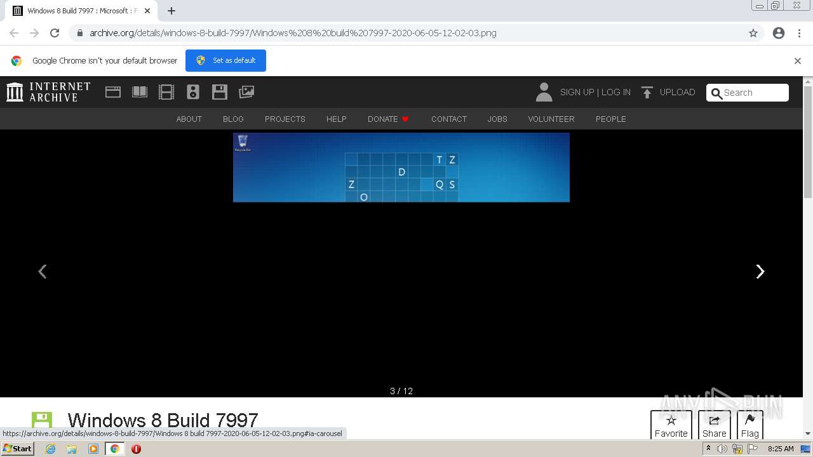Open the PROJECTS menu item
The width and height of the screenshot is (813, 457).
285,119
